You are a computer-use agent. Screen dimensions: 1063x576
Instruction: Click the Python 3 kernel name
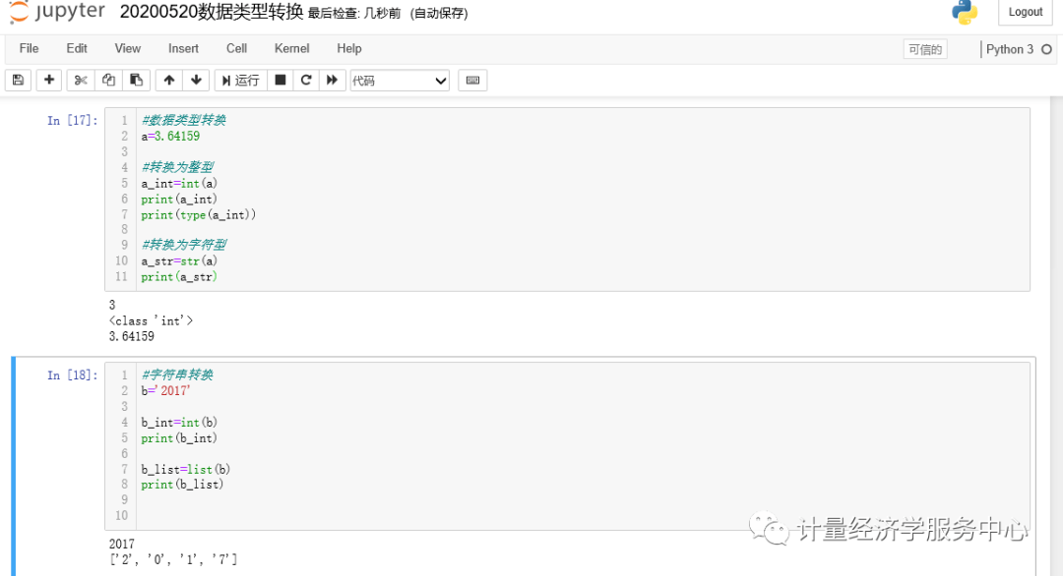tap(1010, 49)
